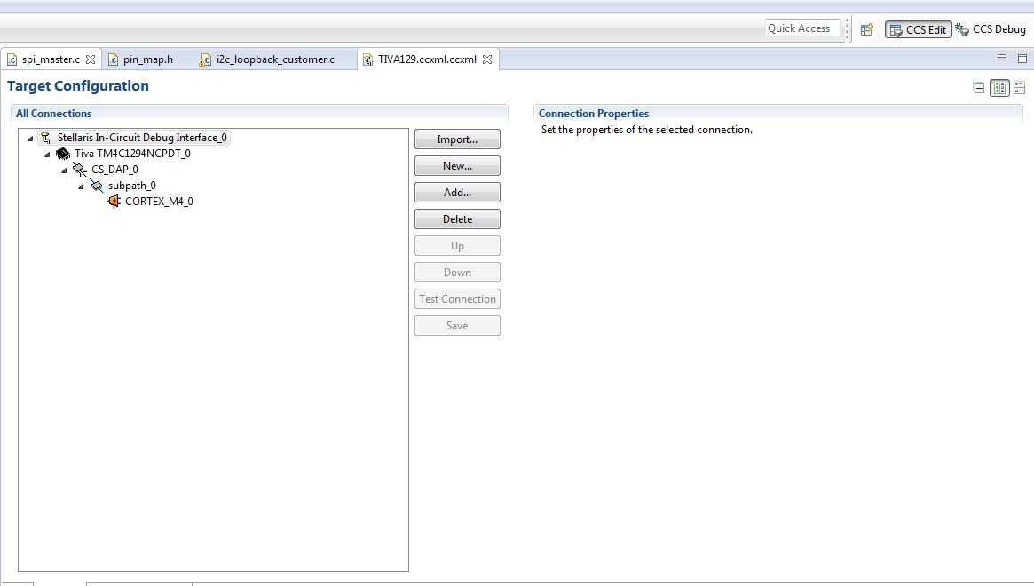Collapse the CS_DAP_0 node
The width and height of the screenshot is (1034, 586).
(64, 170)
